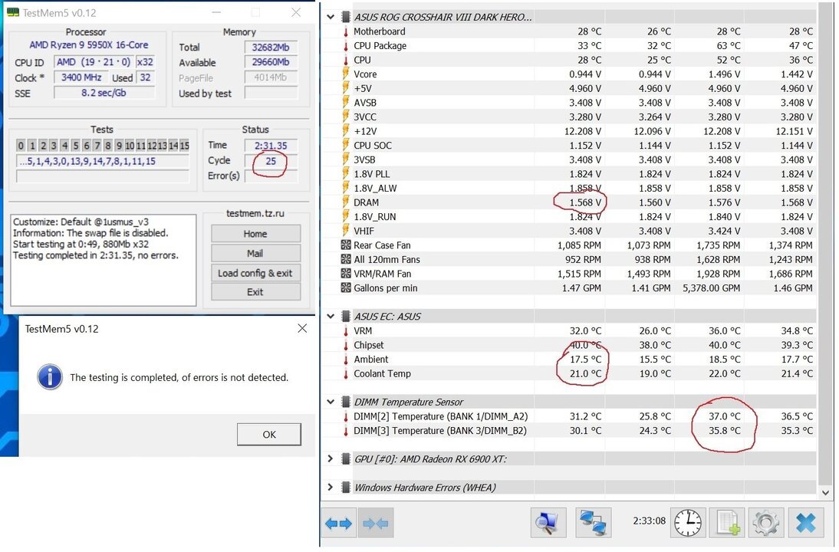This screenshot has height=552, width=839.
Task: Collapse the DIMM Temperature Sensor group
Action: (x=331, y=402)
